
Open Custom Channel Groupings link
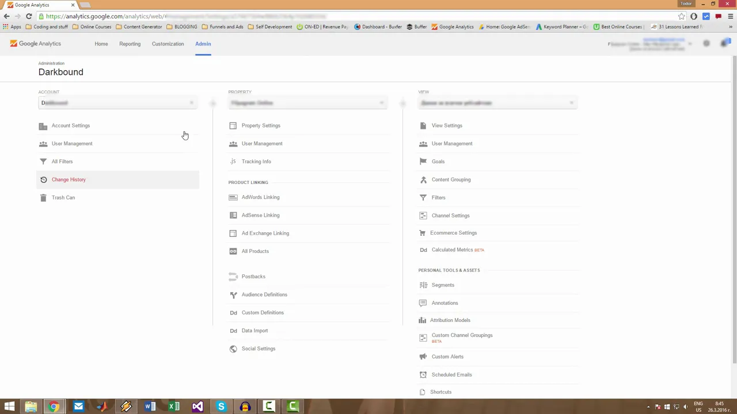coord(462,335)
